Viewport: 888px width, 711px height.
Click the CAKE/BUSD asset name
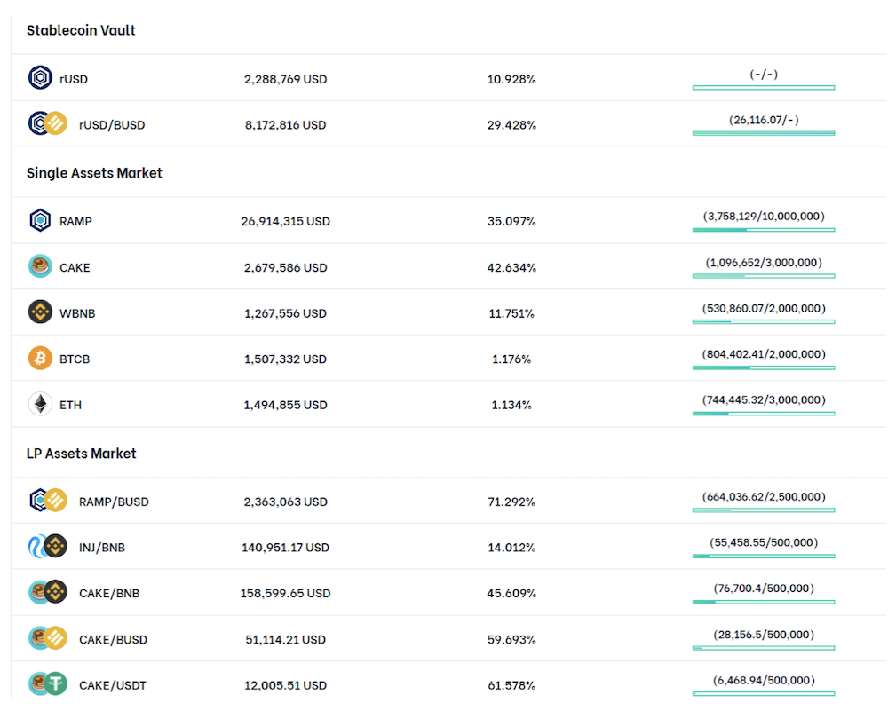(x=113, y=640)
